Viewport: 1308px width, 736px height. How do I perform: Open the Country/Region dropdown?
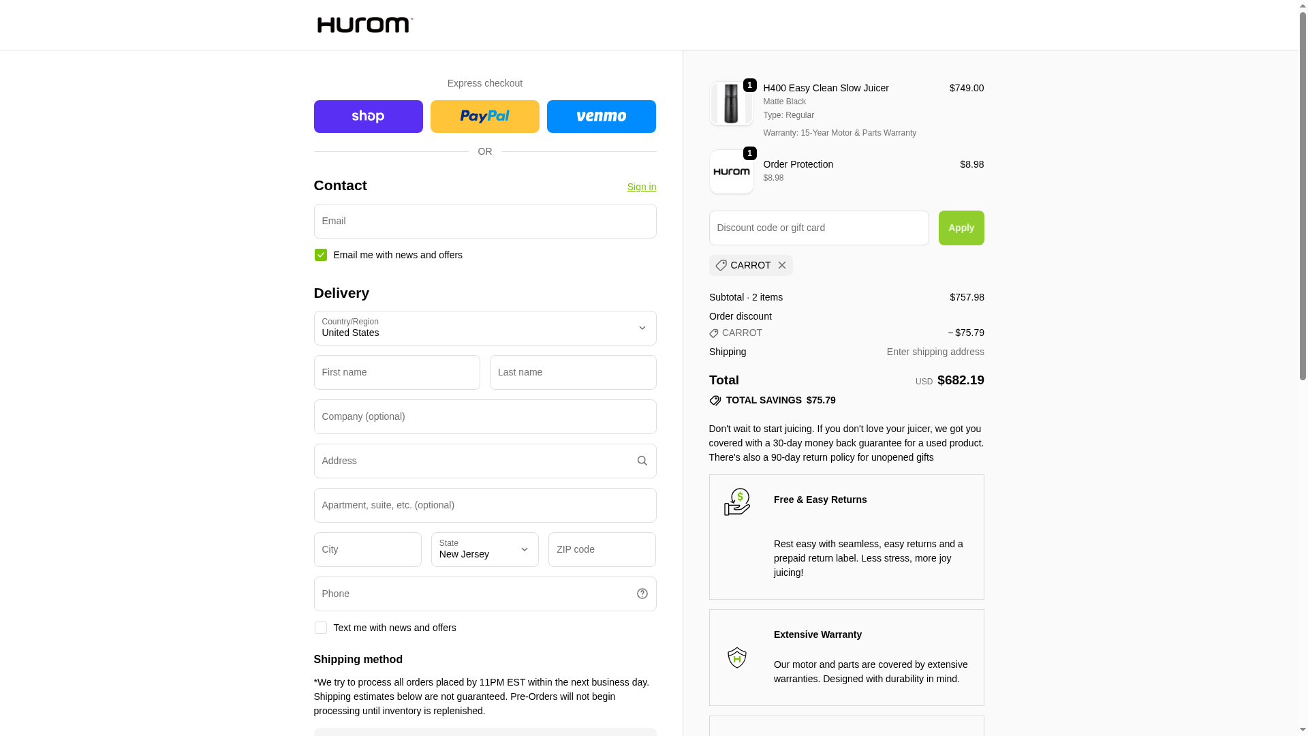[x=484, y=328]
